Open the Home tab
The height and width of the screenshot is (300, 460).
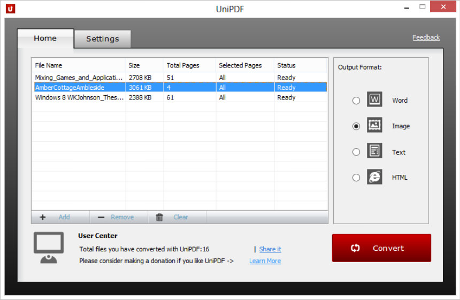tap(45, 39)
